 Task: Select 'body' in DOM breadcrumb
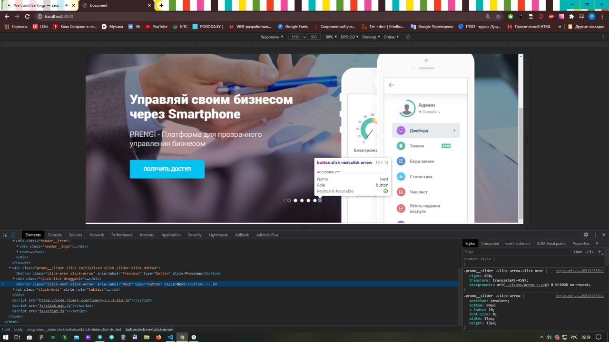(x=19, y=329)
